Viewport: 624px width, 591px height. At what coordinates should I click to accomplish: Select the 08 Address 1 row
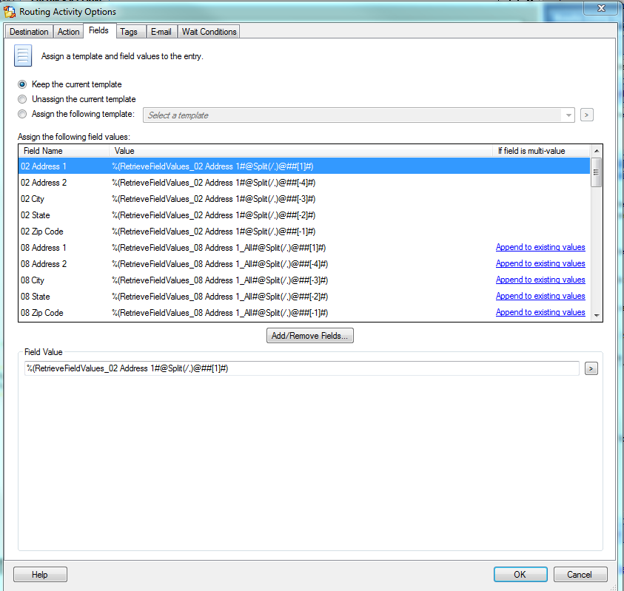pos(304,248)
